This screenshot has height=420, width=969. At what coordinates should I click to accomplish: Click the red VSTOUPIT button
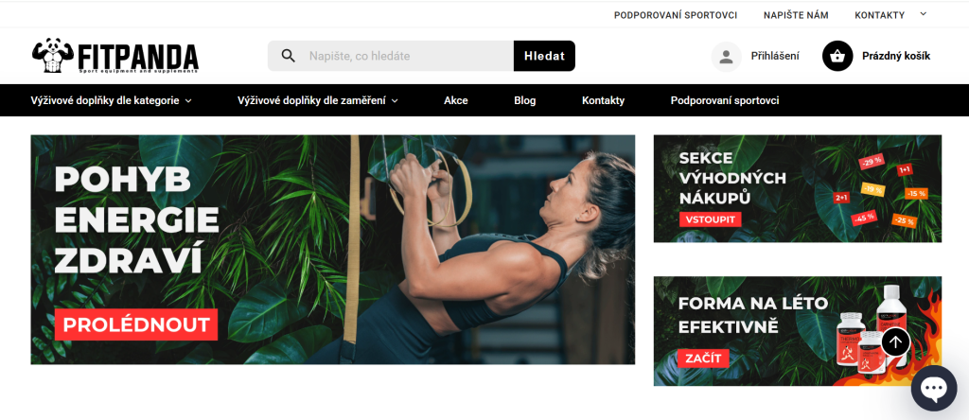point(710,219)
